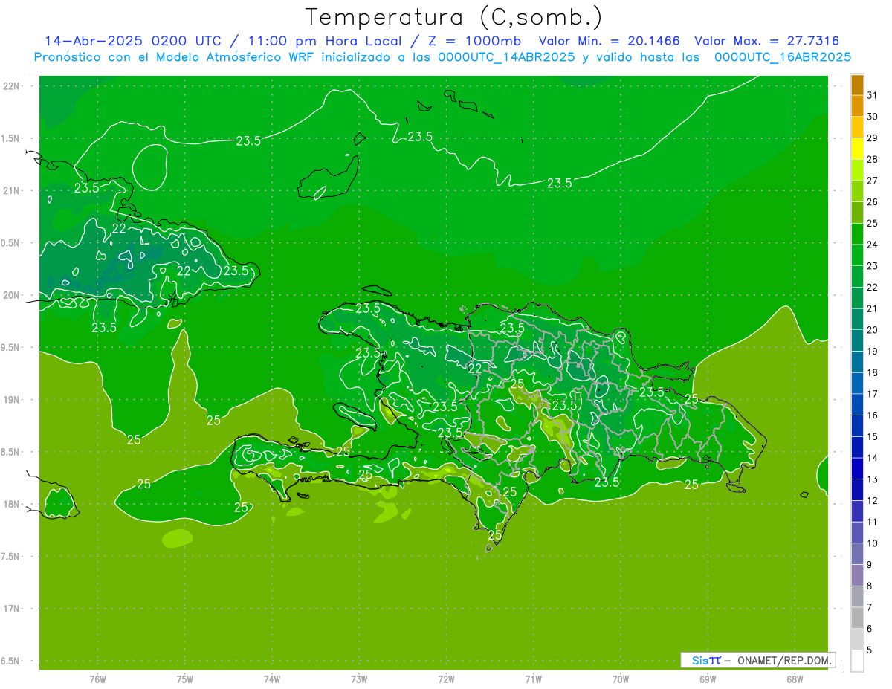
Task: Click the "71W" longitude axis label
Action: point(533,679)
